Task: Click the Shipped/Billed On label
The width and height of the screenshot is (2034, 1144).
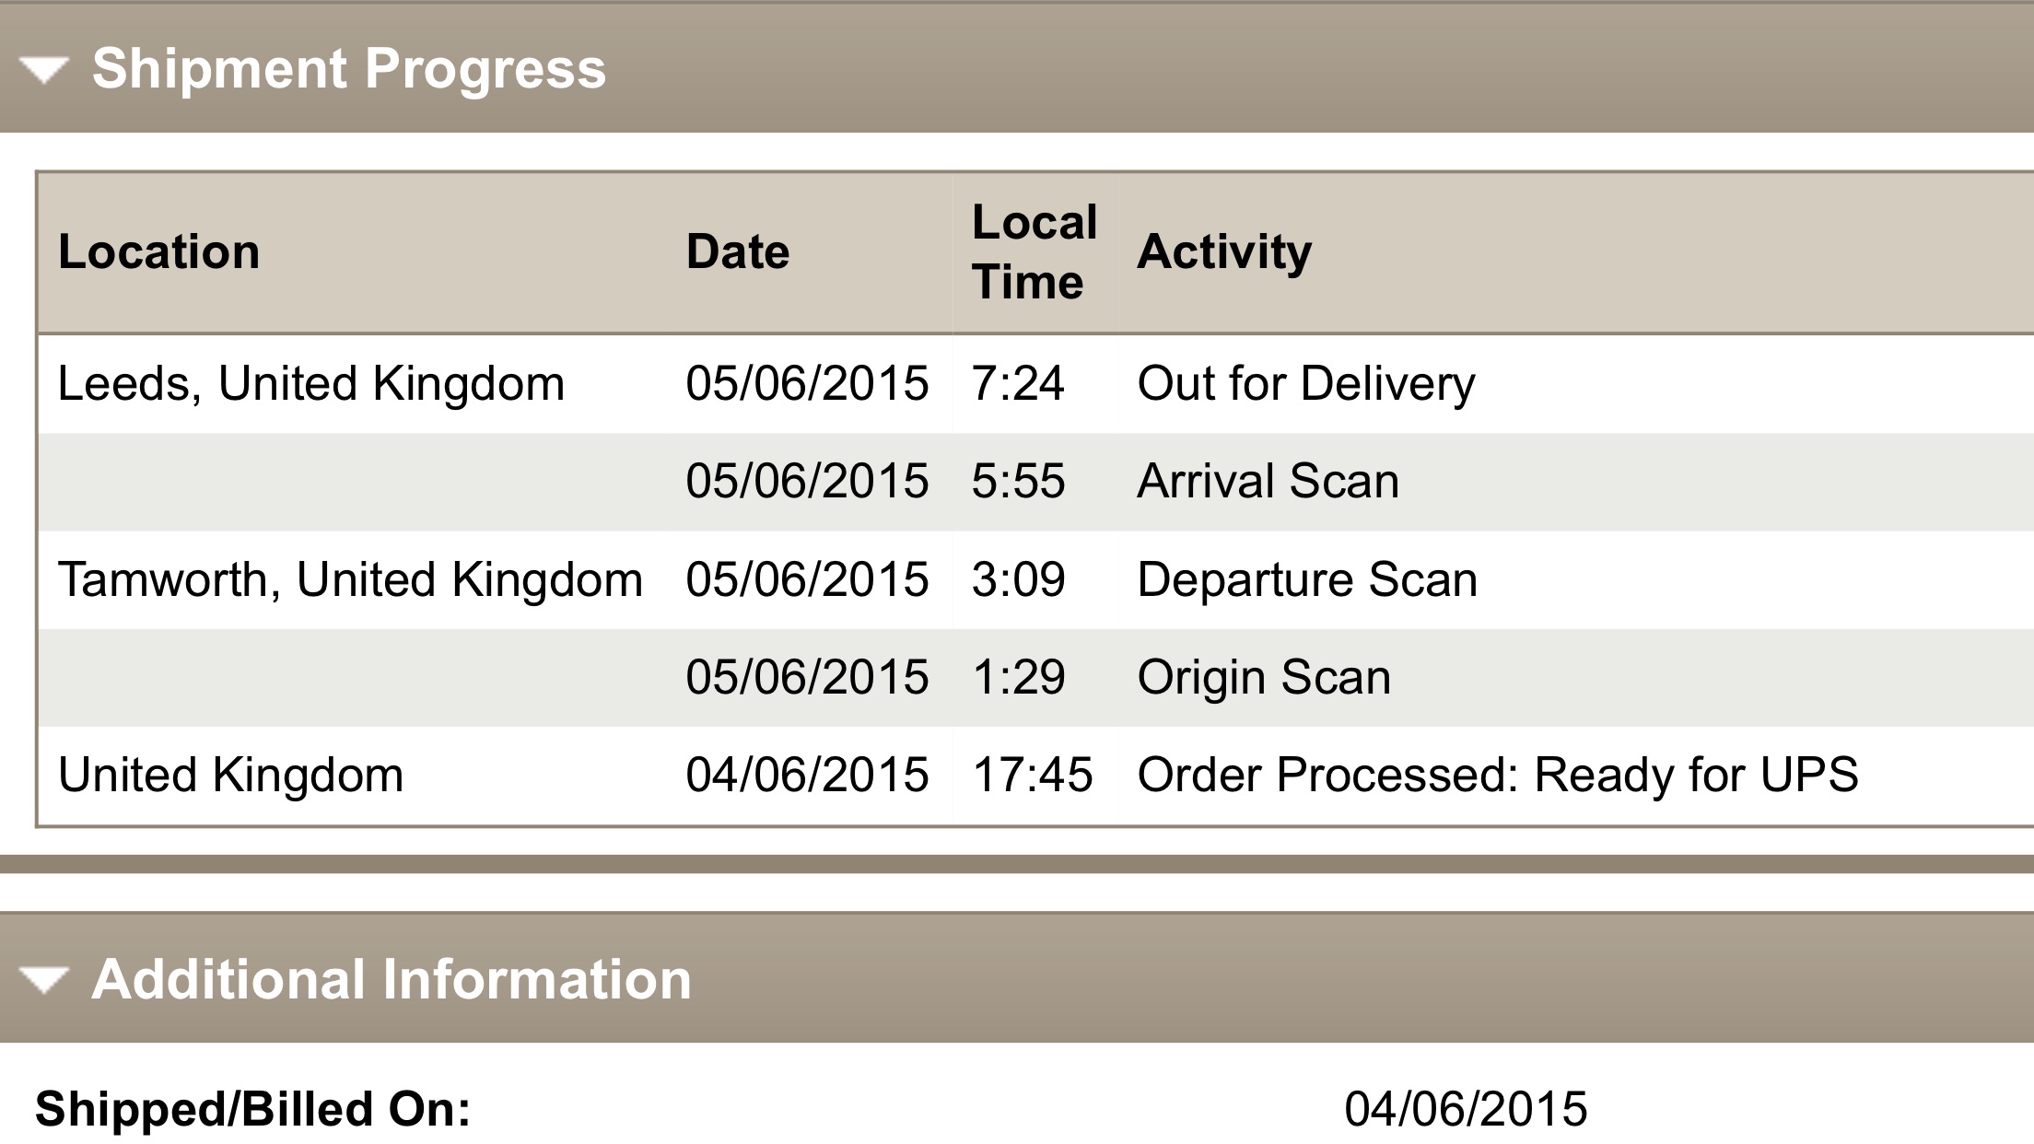Action: click(253, 1109)
